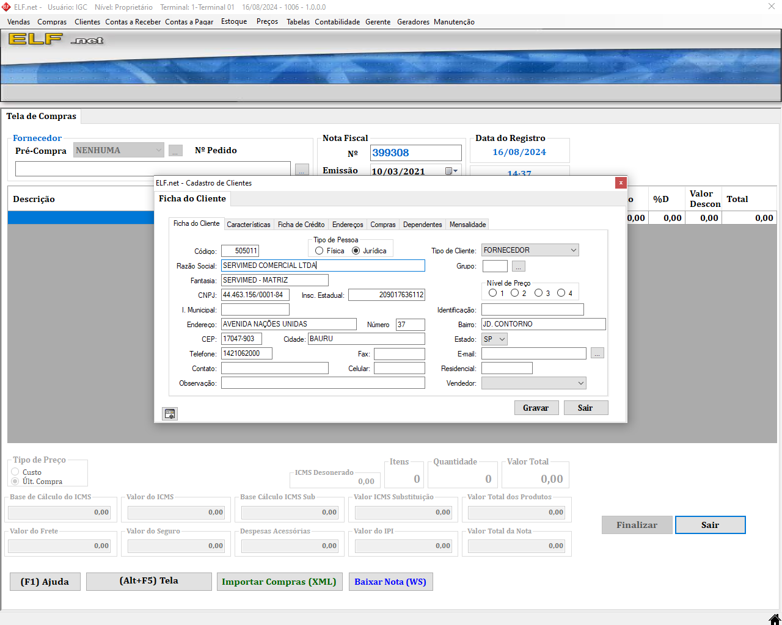
Task: Switch to Endereços tab
Action: point(348,225)
